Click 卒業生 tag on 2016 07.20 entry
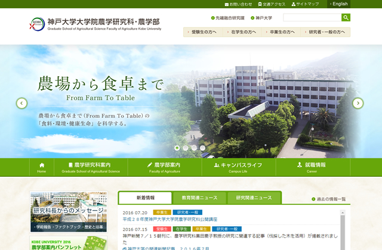The image size is (382, 250). [162, 212]
